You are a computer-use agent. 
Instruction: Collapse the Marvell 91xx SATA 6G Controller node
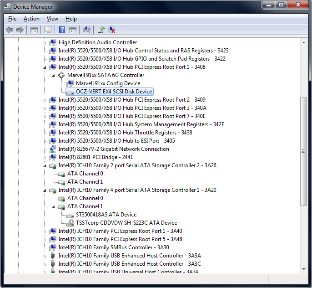(53, 76)
